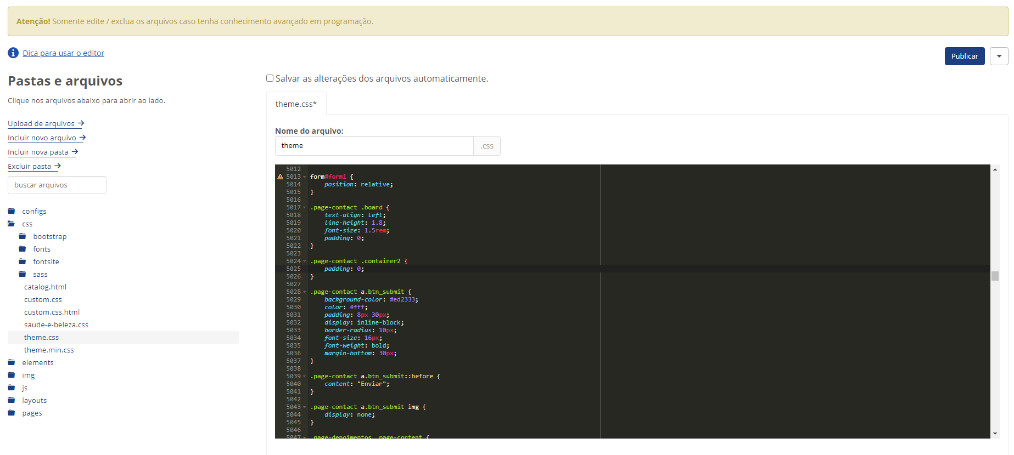
Task: Click the warning icon on line 5013
Action: (x=280, y=177)
